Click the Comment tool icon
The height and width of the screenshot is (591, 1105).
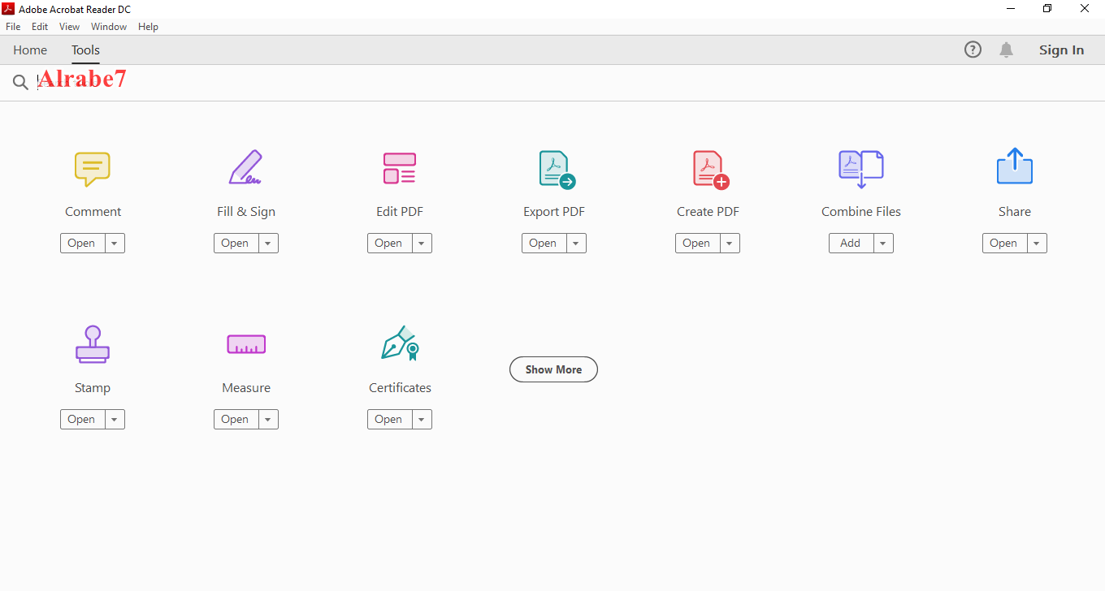click(x=93, y=169)
